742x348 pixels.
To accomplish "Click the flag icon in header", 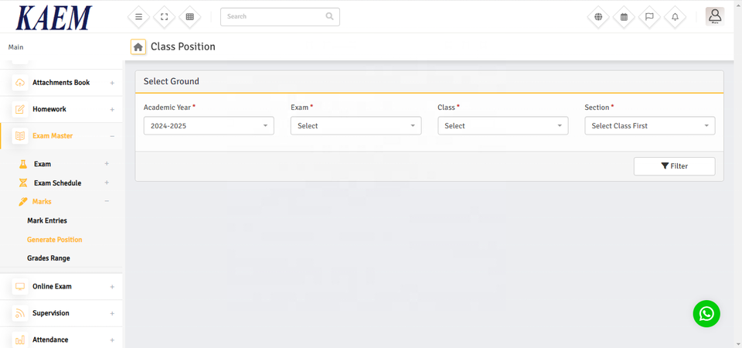I will tap(649, 17).
